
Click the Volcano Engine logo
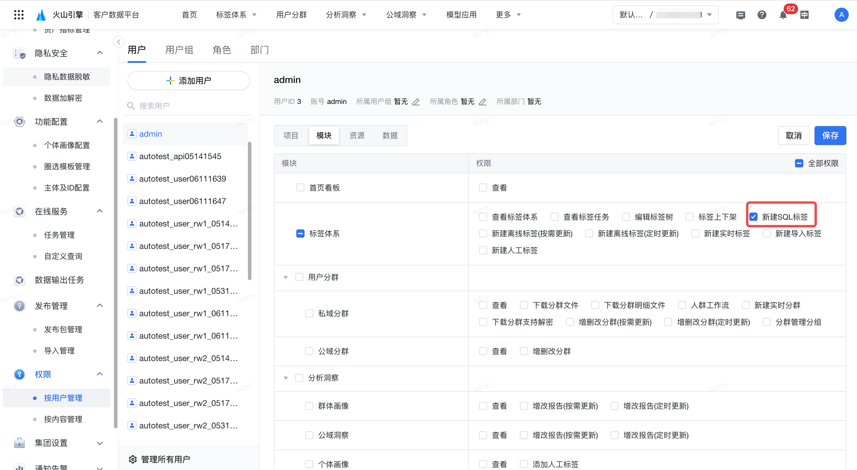pos(41,15)
